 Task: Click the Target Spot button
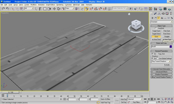pos(156,31)
